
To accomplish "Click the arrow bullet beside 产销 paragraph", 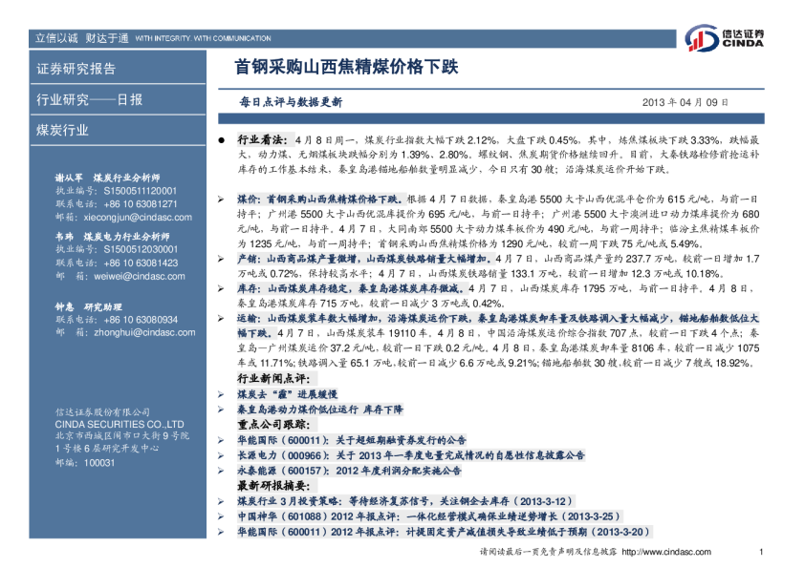I will [222, 258].
